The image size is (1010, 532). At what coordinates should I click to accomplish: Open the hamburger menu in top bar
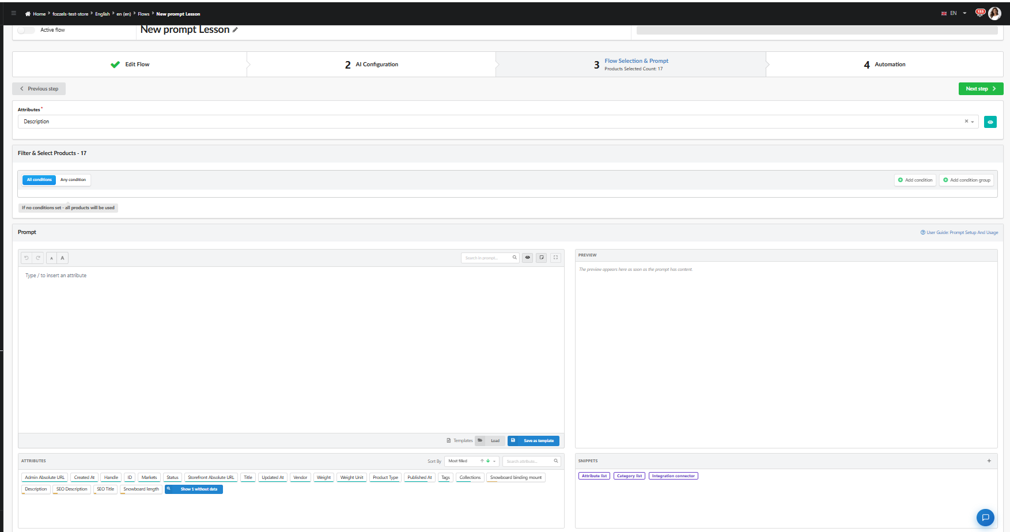(14, 13)
